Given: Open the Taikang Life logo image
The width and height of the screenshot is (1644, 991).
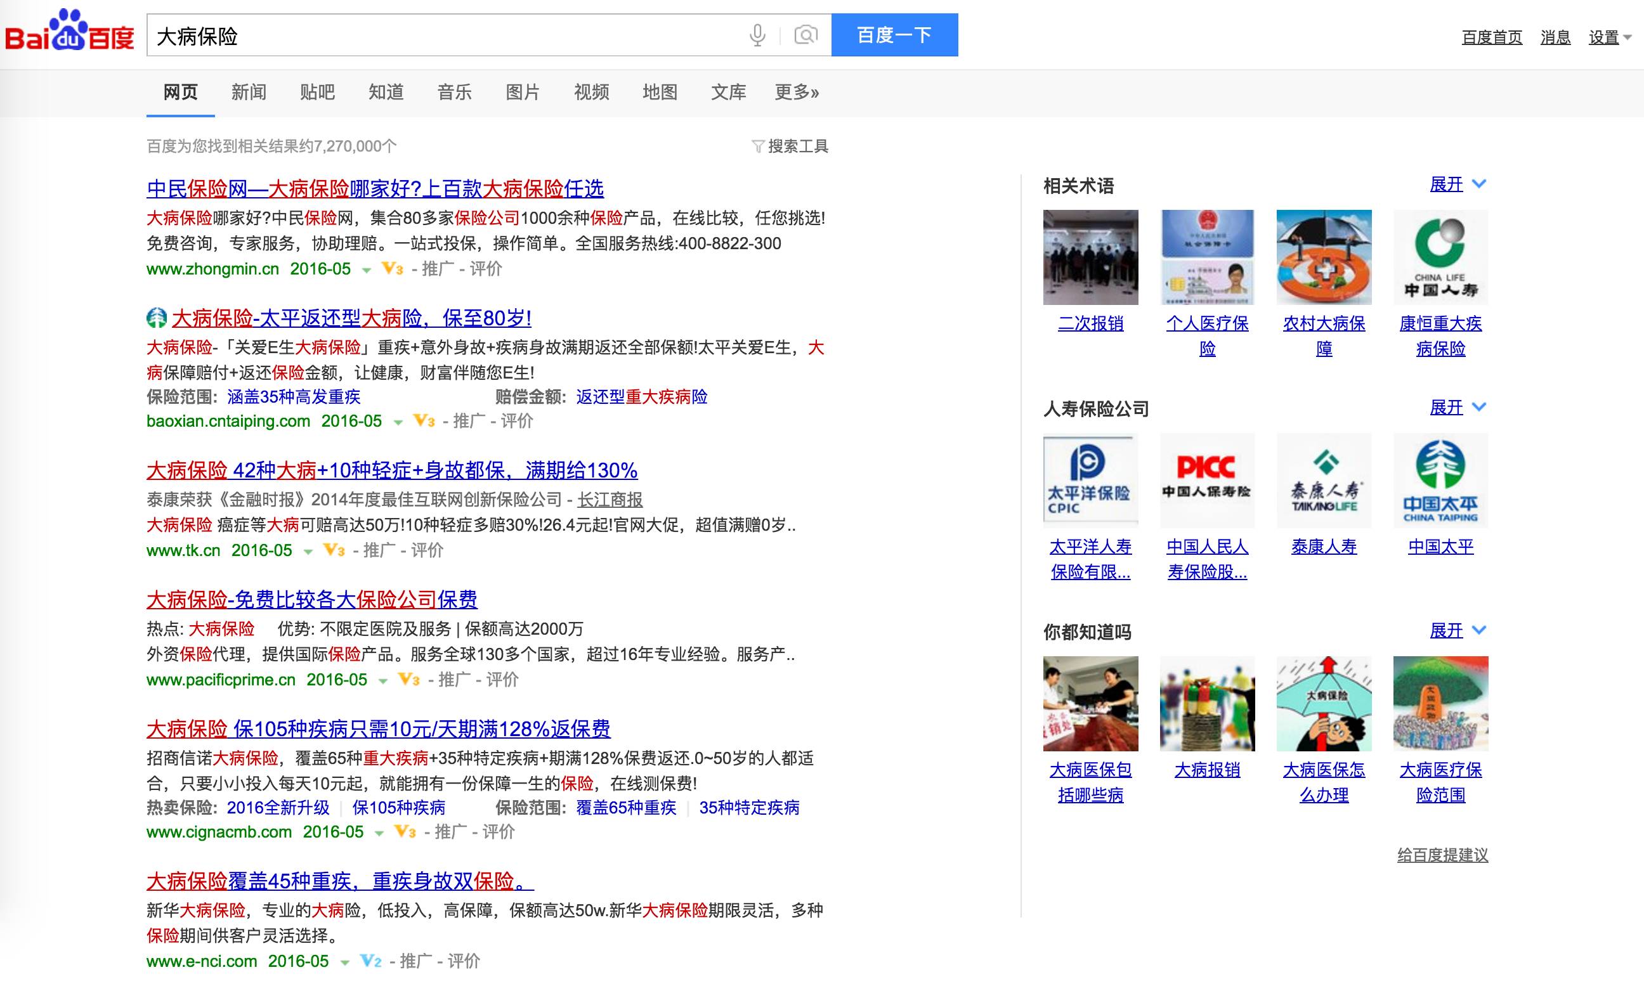Looking at the screenshot, I should coord(1324,480).
